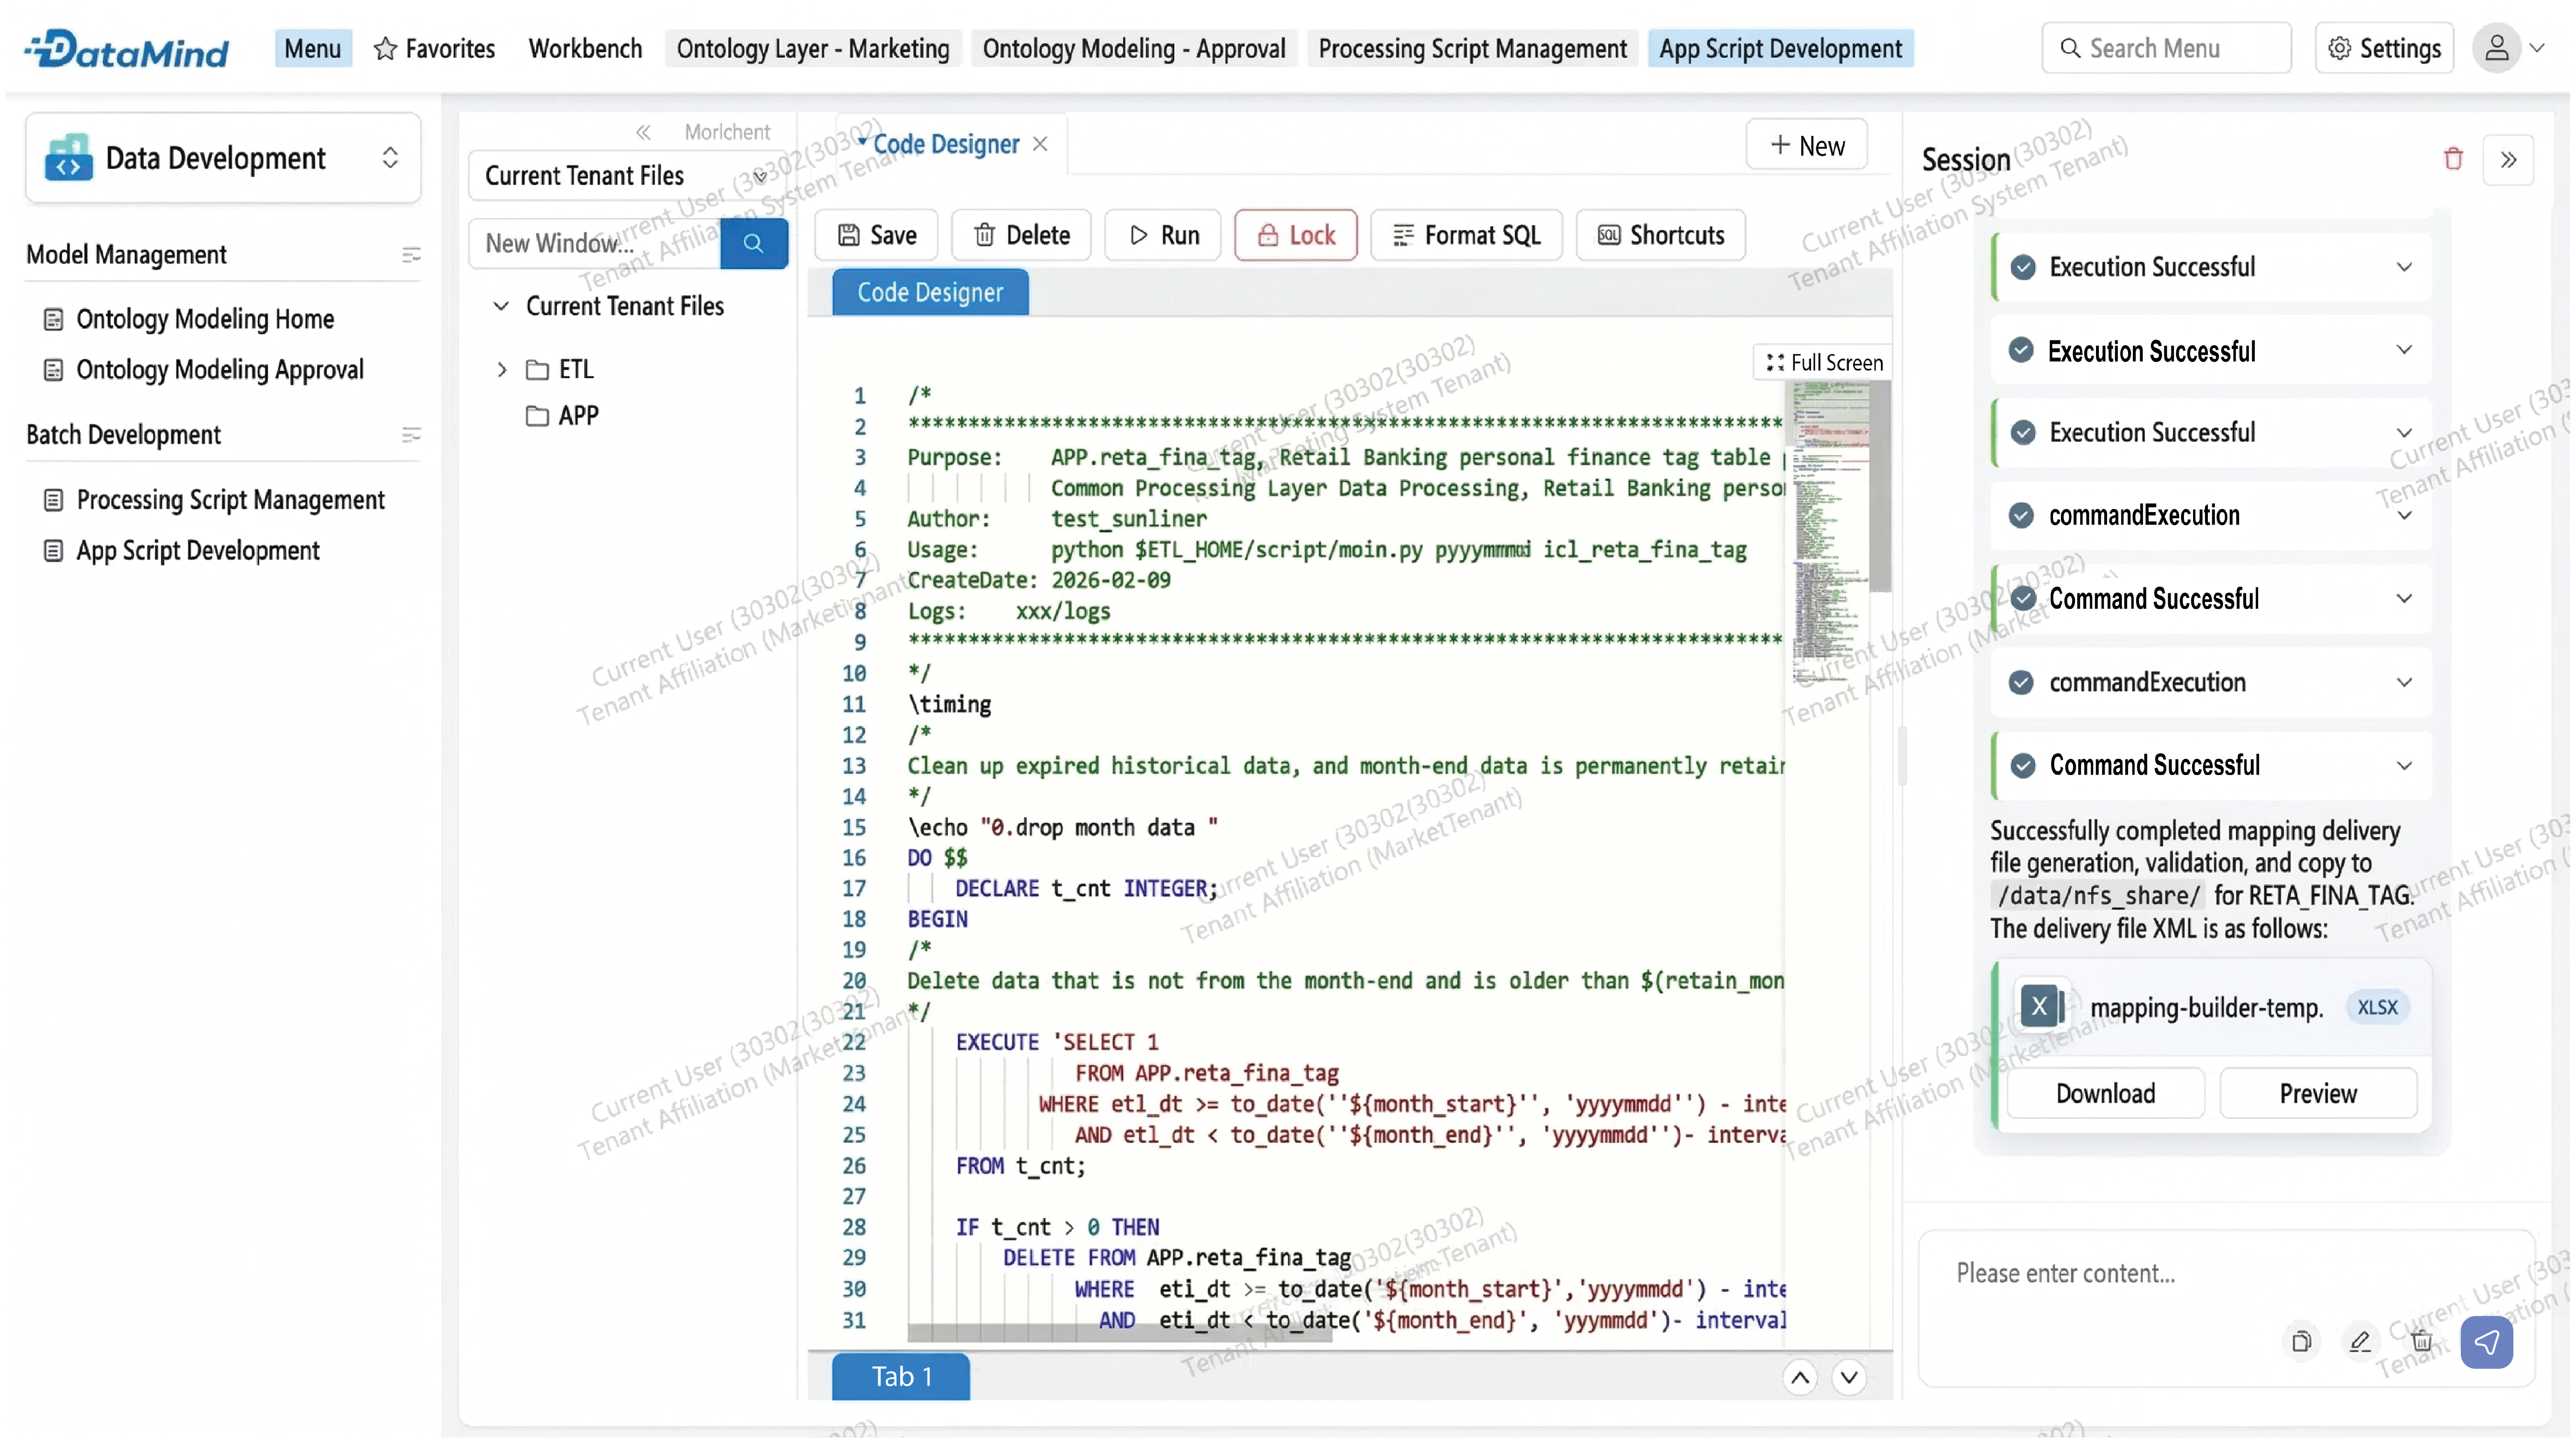Viewport: 2576px width, 1443px height.
Task: Toggle the Lock button in toolbar
Action: (x=1295, y=235)
